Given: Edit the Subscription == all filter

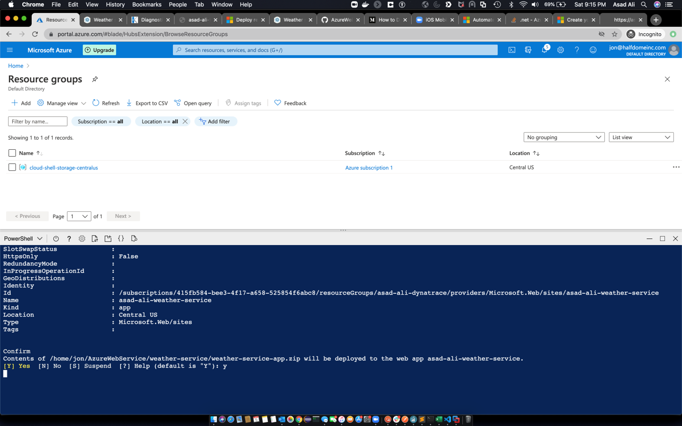Looking at the screenshot, I should coord(101,121).
